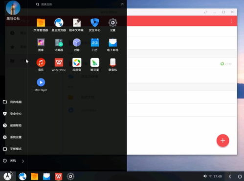Select 系统设置 in start menu sidebar
This screenshot has width=244, height=181.
point(12,137)
